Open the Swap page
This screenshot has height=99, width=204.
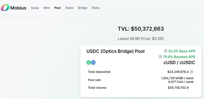point(35,8)
